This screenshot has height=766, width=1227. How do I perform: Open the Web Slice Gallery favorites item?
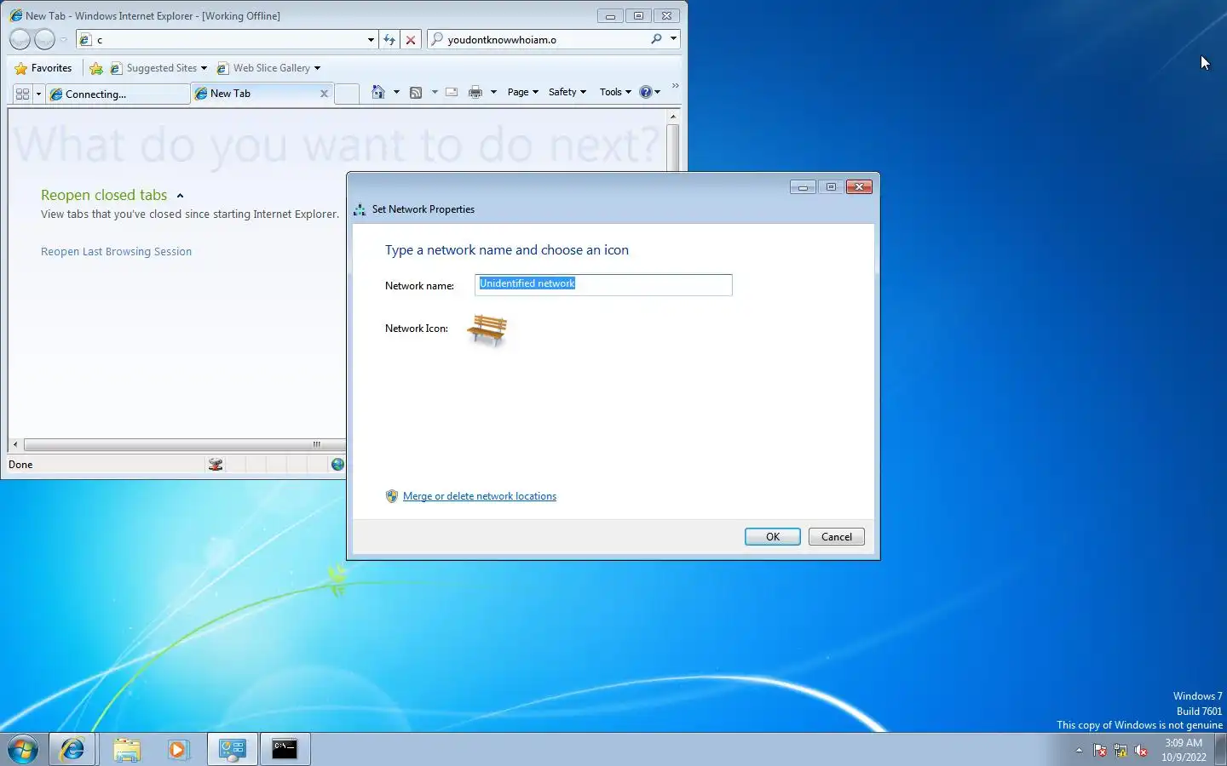[268, 68]
